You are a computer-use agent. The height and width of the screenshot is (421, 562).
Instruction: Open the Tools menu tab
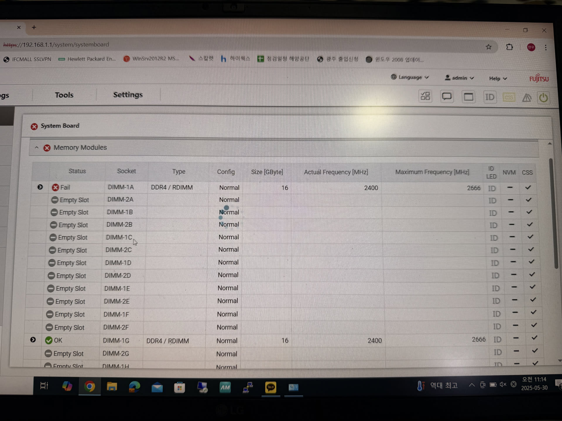(x=64, y=95)
